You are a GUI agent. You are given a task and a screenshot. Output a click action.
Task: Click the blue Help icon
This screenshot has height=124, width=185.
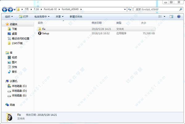(x=179, y=17)
